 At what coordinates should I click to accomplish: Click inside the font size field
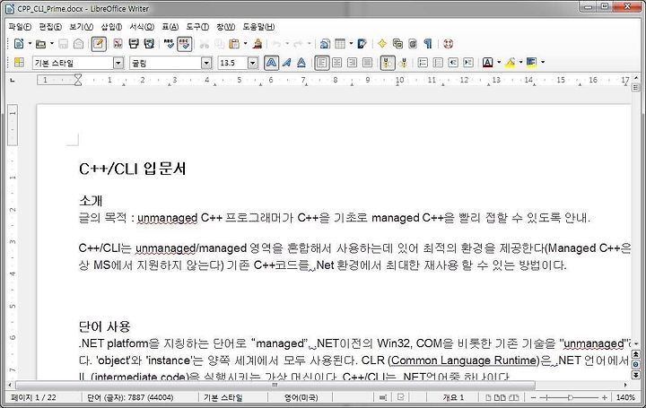tap(232, 63)
